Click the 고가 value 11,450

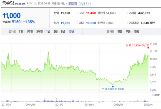pos(91,13)
